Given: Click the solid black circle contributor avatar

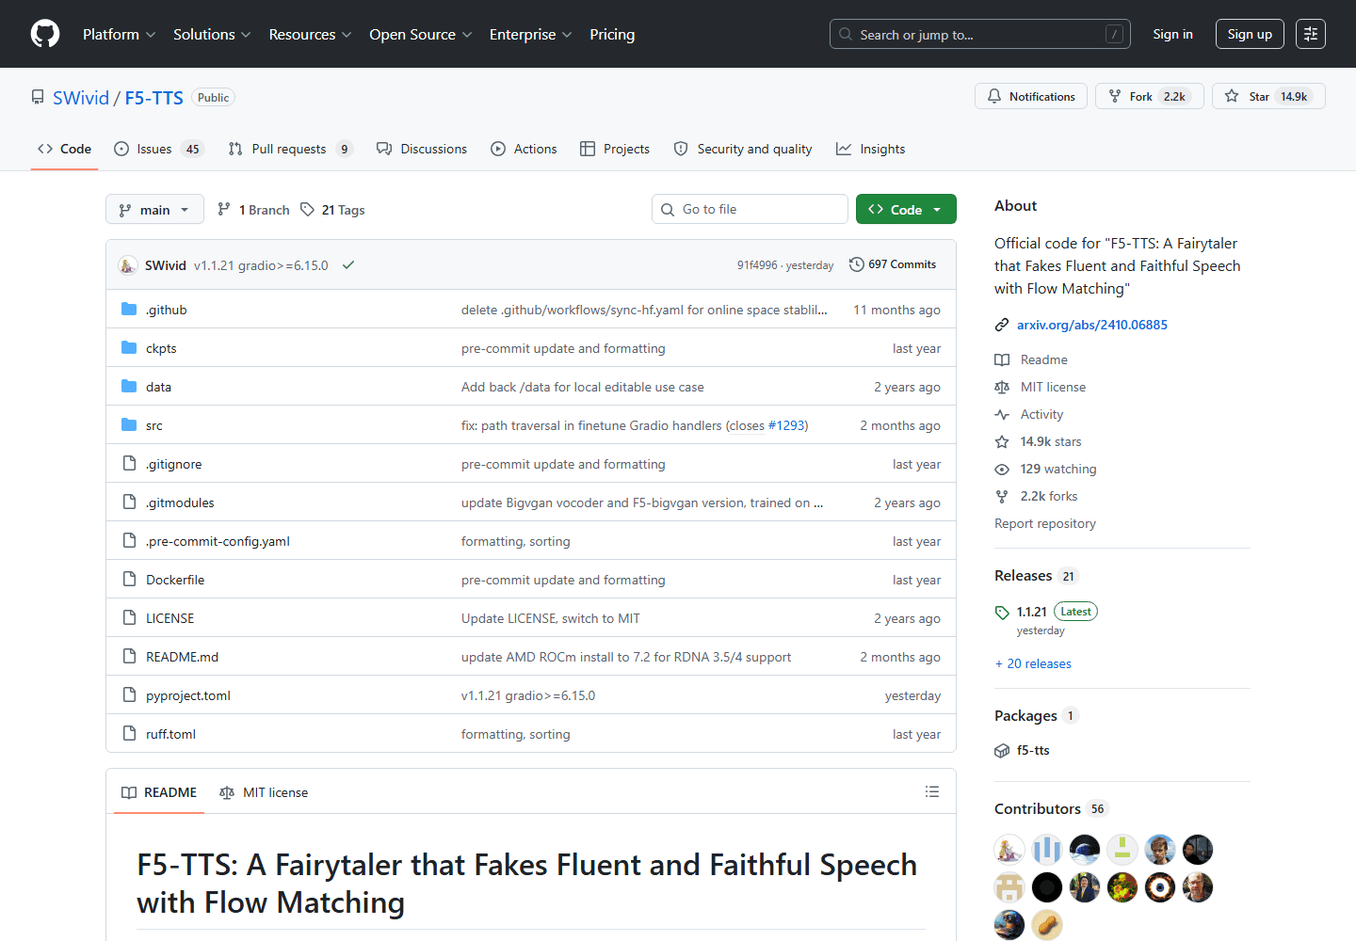Looking at the screenshot, I should click(x=1047, y=887).
